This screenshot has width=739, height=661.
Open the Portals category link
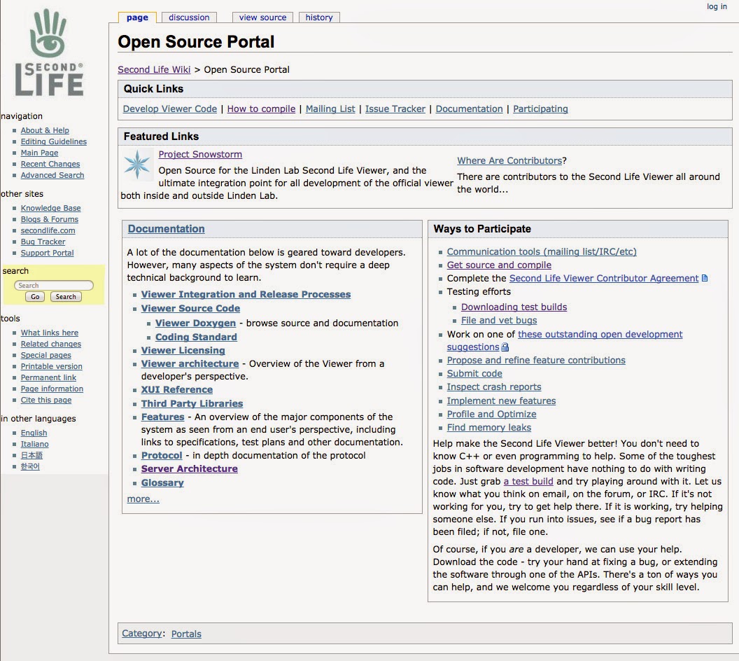tap(186, 634)
